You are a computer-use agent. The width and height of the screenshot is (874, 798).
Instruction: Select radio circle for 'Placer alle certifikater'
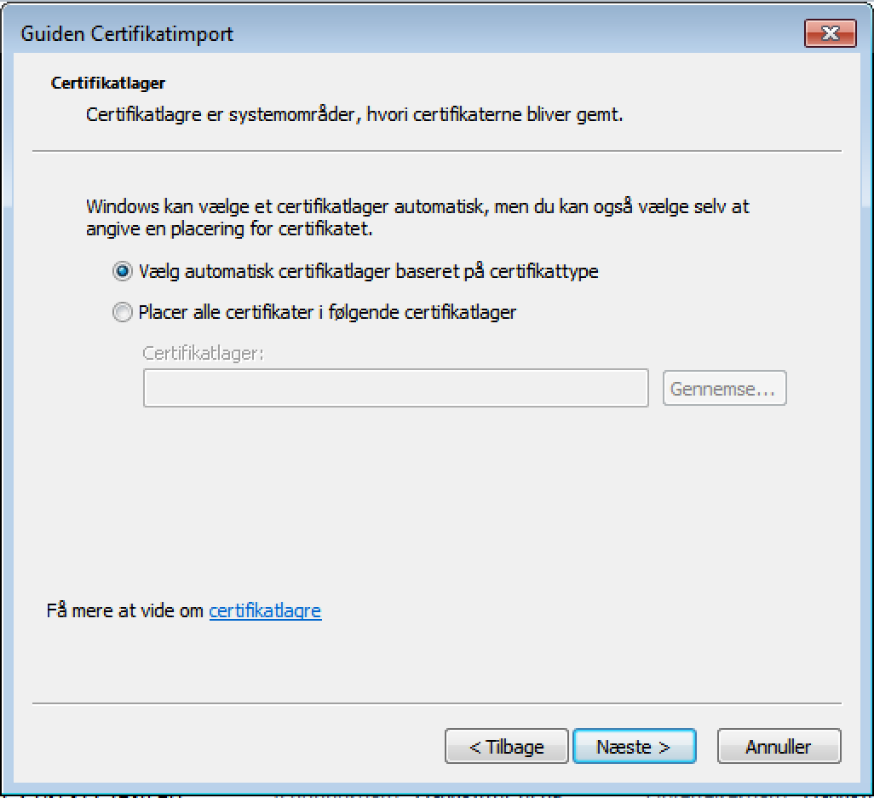click(x=123, y=312)
